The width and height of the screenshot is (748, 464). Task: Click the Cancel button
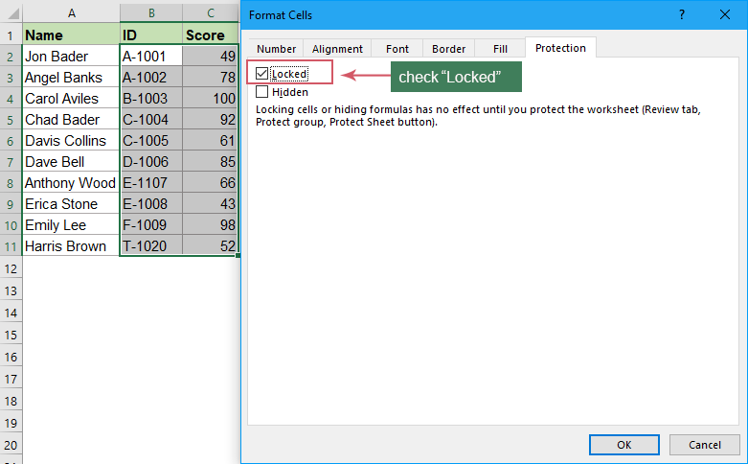pyautogui.click(x=704, y=445)
